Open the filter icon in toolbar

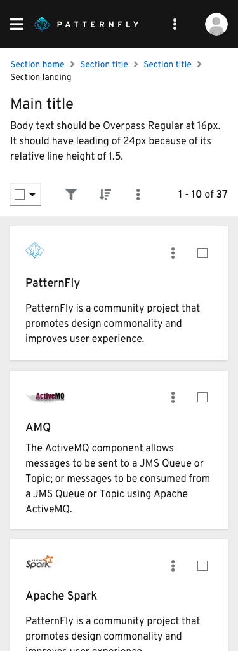71,195
